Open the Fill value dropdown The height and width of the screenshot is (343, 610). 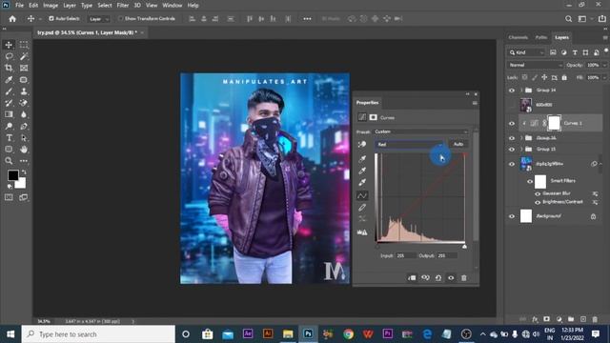tap(604, 78)
